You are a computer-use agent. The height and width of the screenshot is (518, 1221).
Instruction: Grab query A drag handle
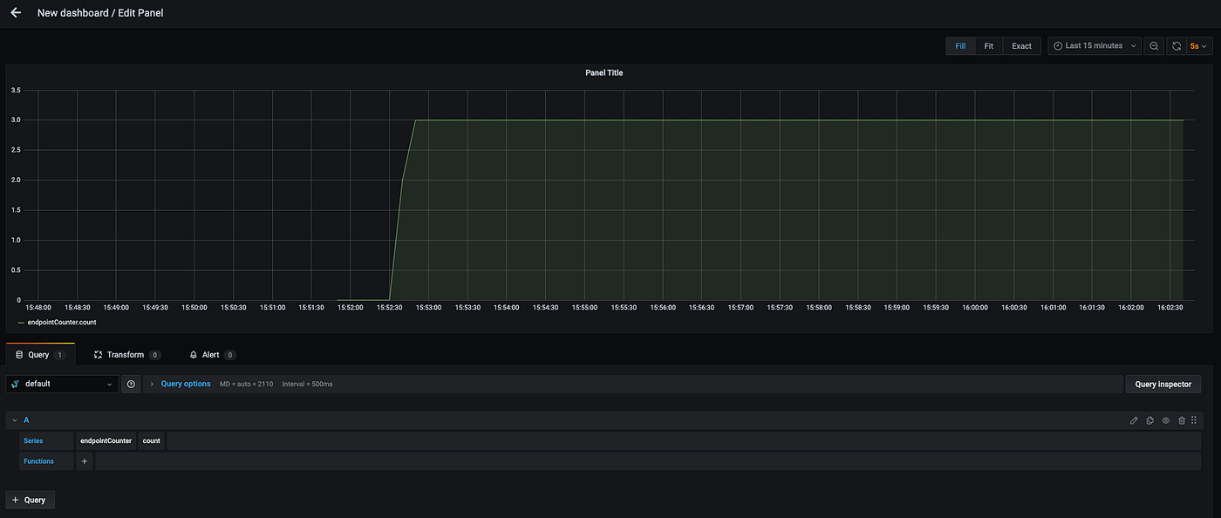[x=1195, y=420]
